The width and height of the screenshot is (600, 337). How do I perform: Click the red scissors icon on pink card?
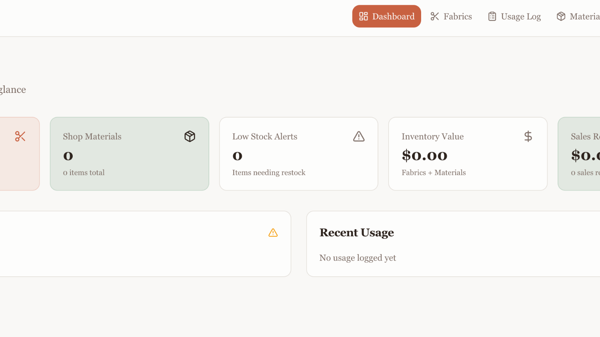point(20,136)
